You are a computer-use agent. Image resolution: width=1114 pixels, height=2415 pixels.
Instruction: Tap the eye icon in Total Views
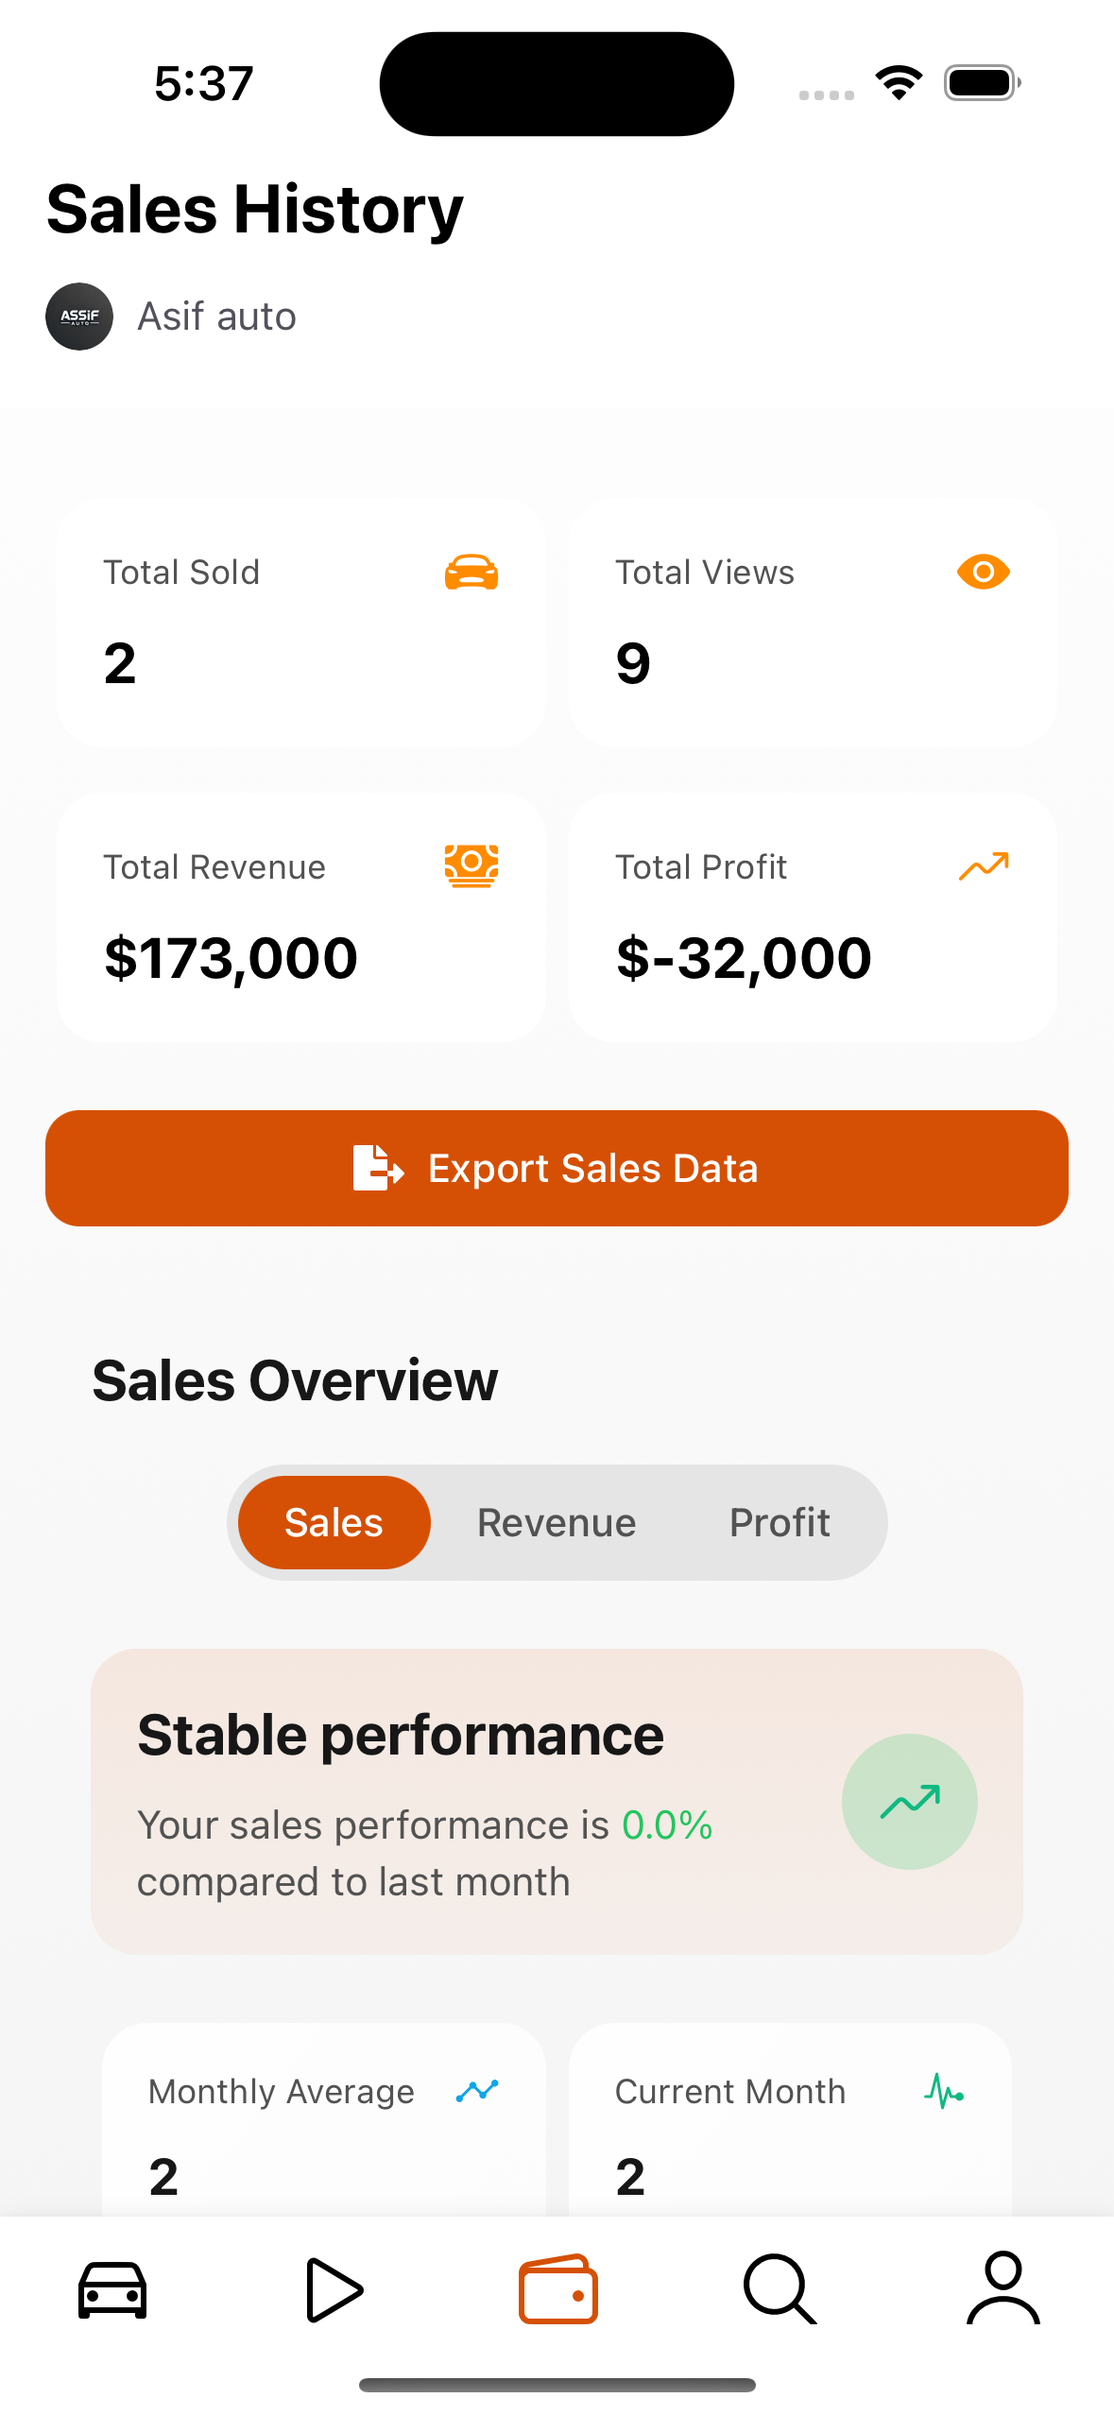pos(984,572)
